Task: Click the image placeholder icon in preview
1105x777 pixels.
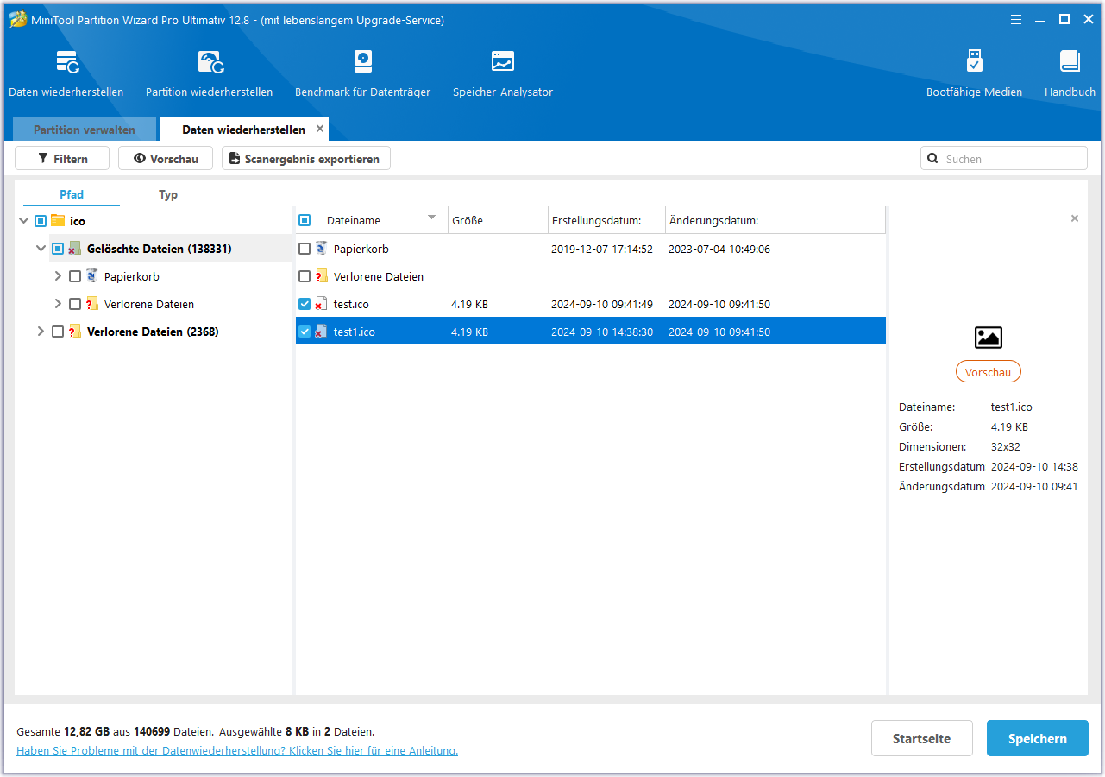Action: click(988, 338)
